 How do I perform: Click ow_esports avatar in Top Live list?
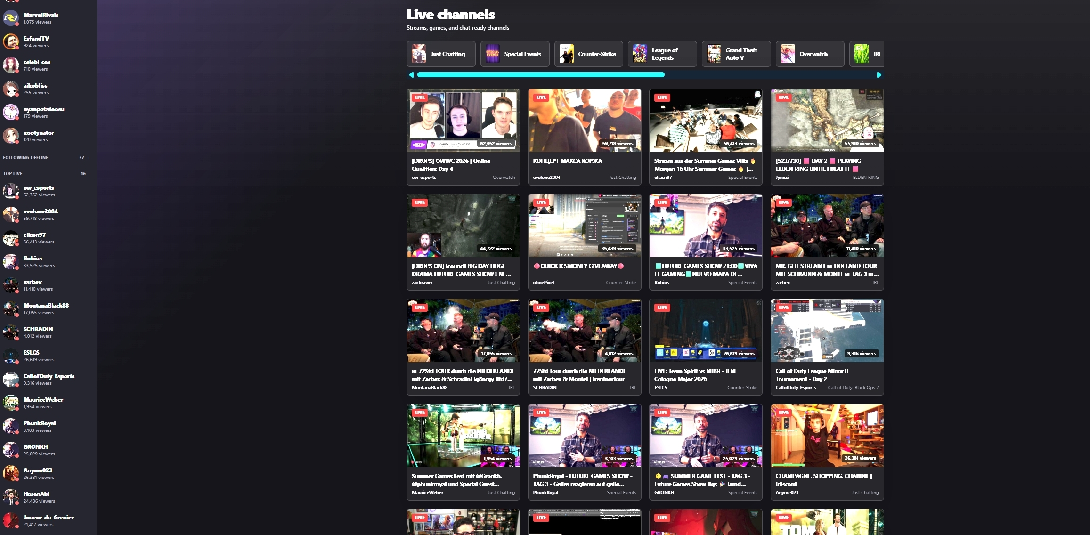(x=11, y=191)
